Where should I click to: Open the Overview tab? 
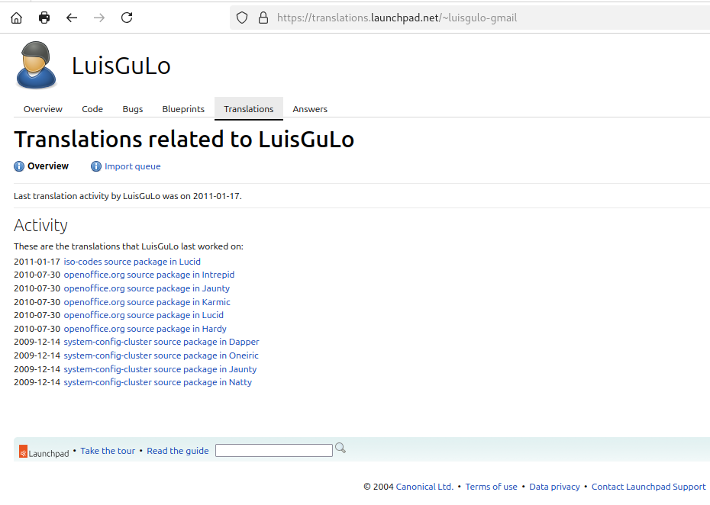coord(43,109)
